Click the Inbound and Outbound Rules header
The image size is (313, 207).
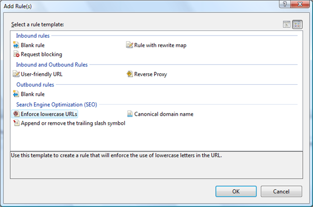[x=52, y=65]
